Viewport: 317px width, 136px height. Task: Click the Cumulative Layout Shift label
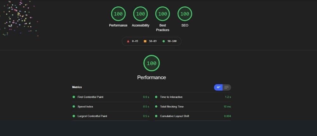[x=174, y=116]
